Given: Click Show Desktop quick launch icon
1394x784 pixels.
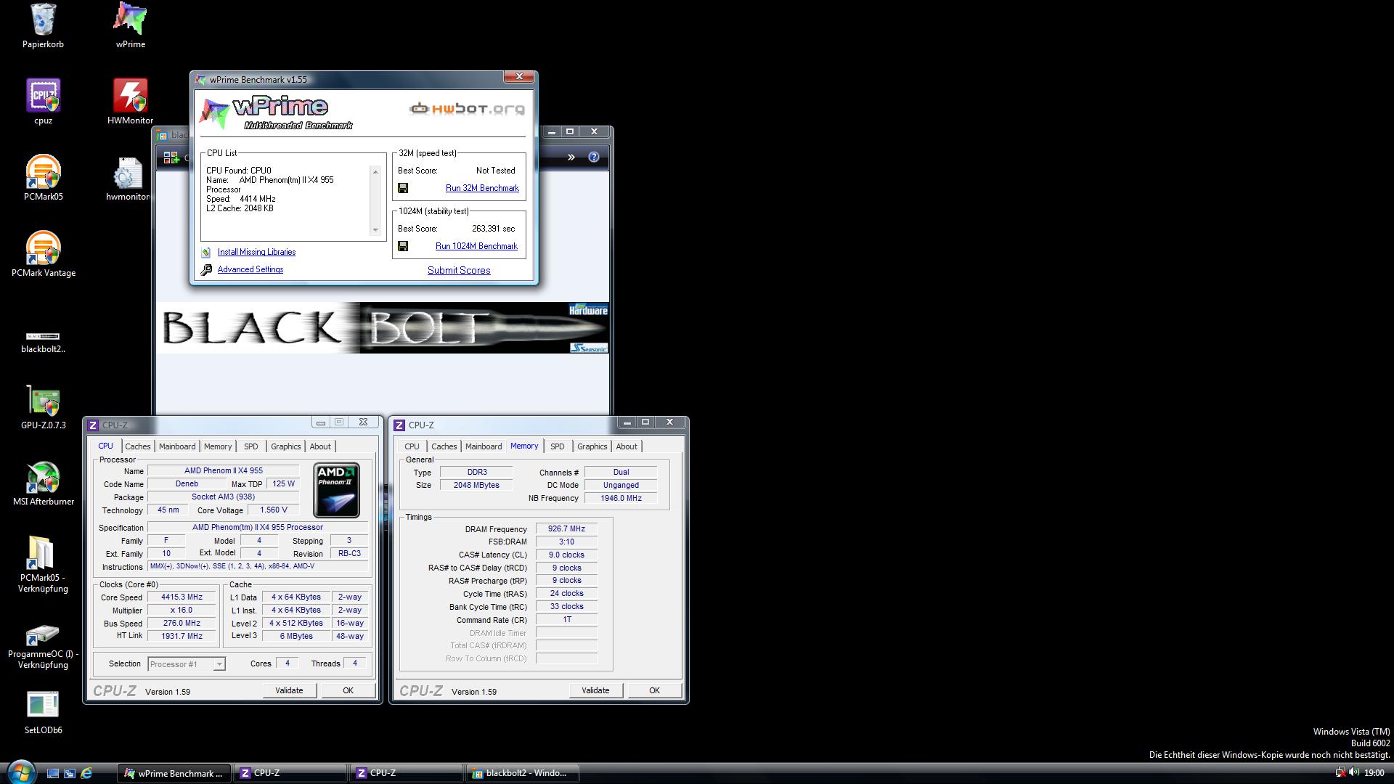Looking at the screenshot, I should click(x=52, y=774).
